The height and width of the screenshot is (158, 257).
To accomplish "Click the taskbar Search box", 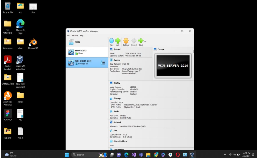I will 90,154.
